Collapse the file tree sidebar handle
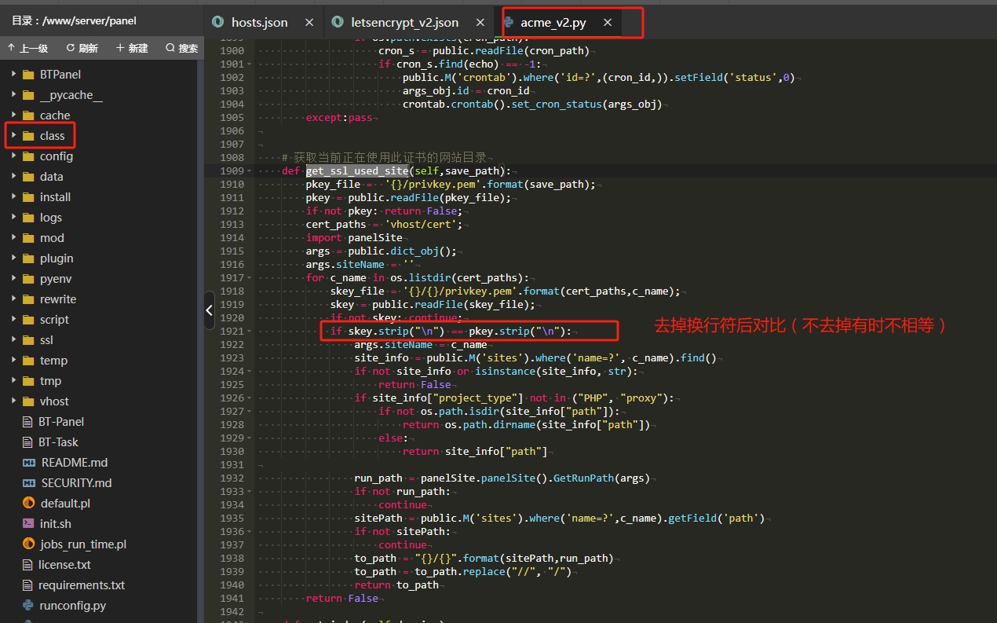Image resolution: width=997 pixels, height=623 pixels. point(209,310)
